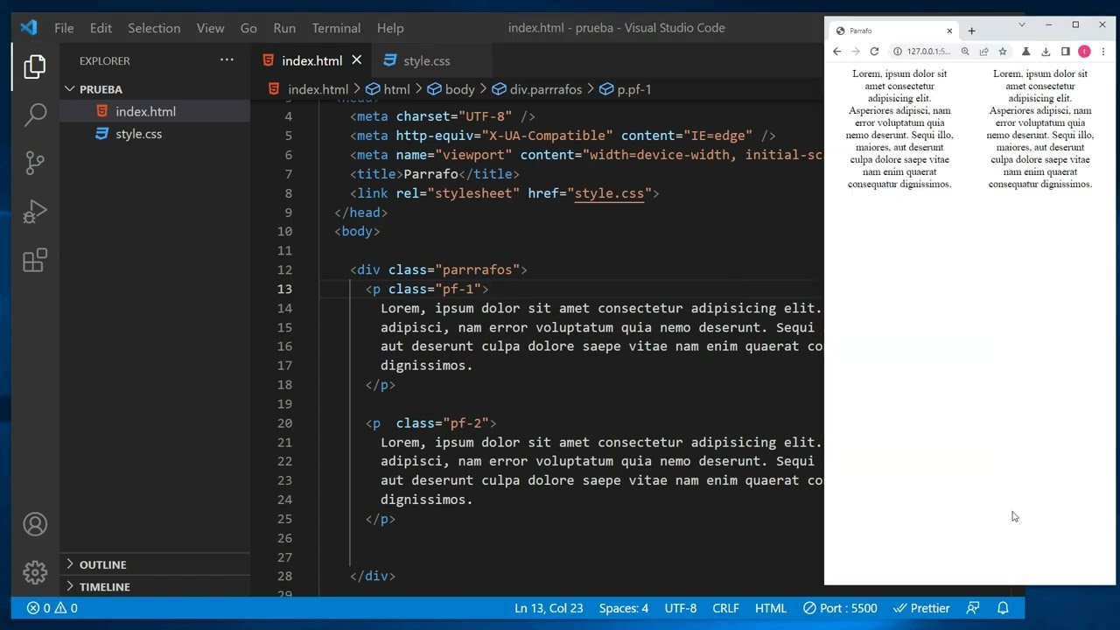Change indentation via Spaces: 4
1120x630 pixels.
tap(624, 608)
